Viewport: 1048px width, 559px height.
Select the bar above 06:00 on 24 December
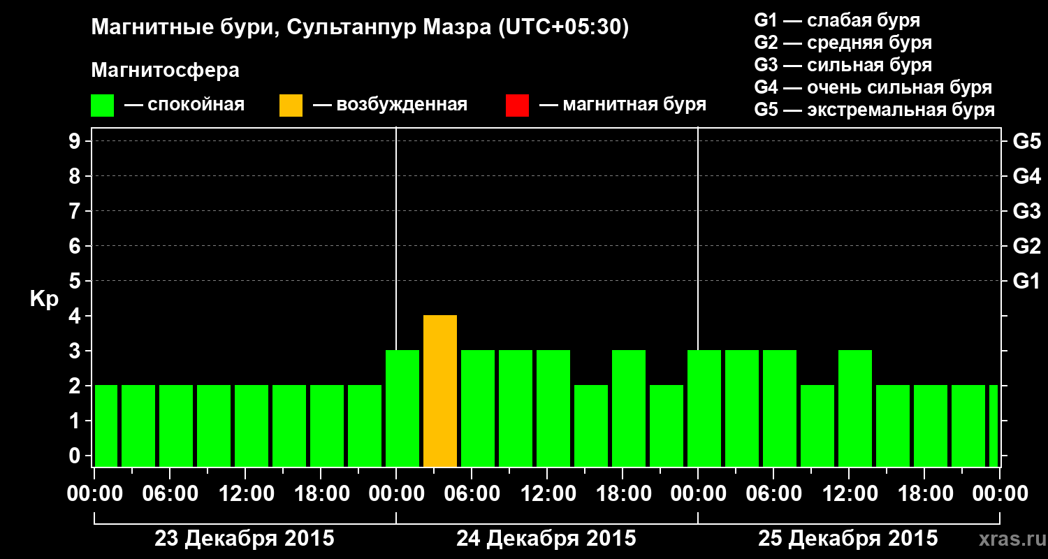[x=478, y=408]
